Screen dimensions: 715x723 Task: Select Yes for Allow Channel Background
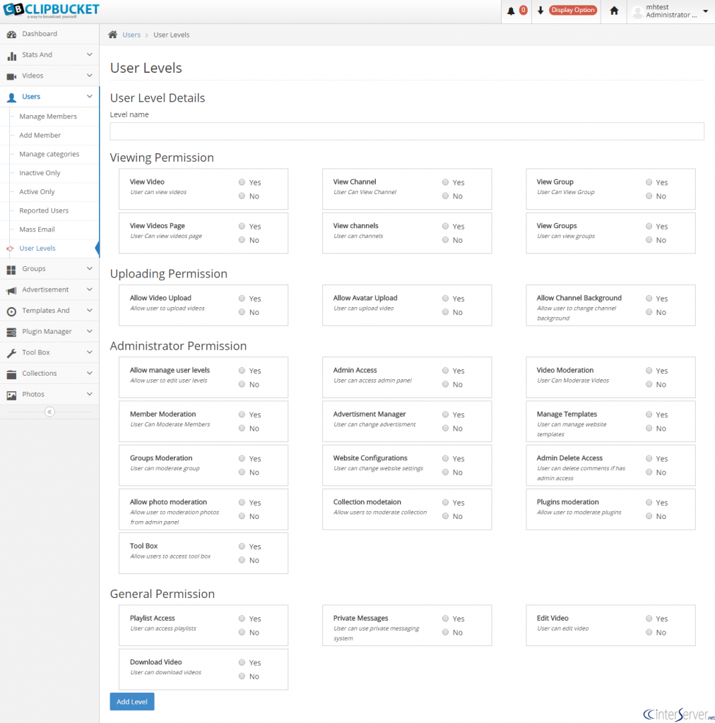click(649, 299)
